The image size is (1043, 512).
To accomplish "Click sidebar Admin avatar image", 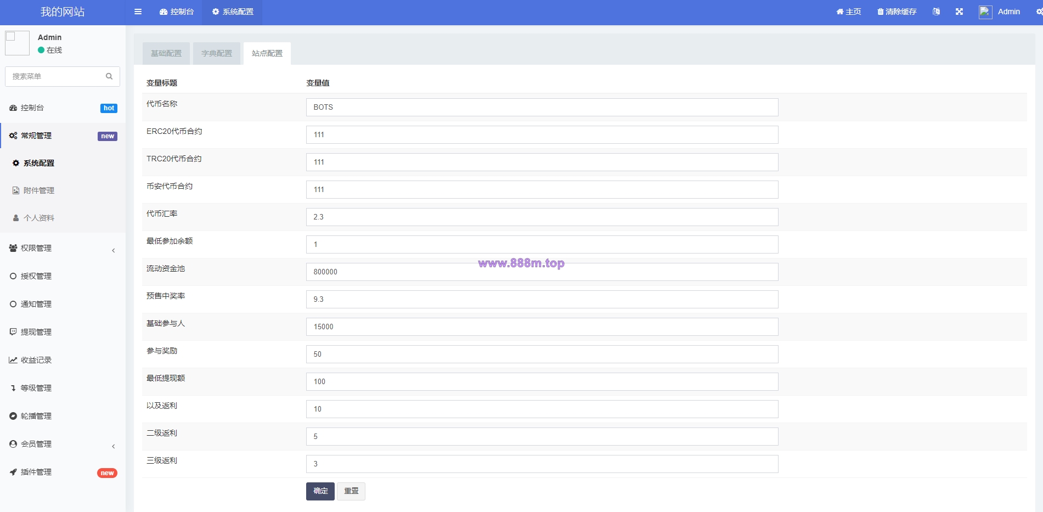I will click(x=17, y=43).
